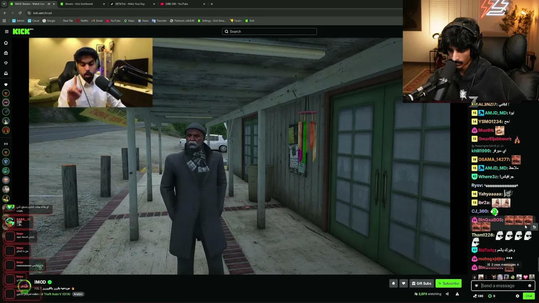Open Following heart icon in sidebar
This screenshot has height=303, width=539.
tap(6, 63)
